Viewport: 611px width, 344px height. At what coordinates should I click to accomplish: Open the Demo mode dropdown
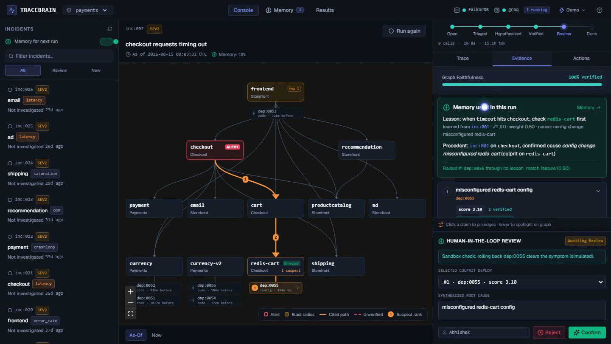[x=572, y=10]
